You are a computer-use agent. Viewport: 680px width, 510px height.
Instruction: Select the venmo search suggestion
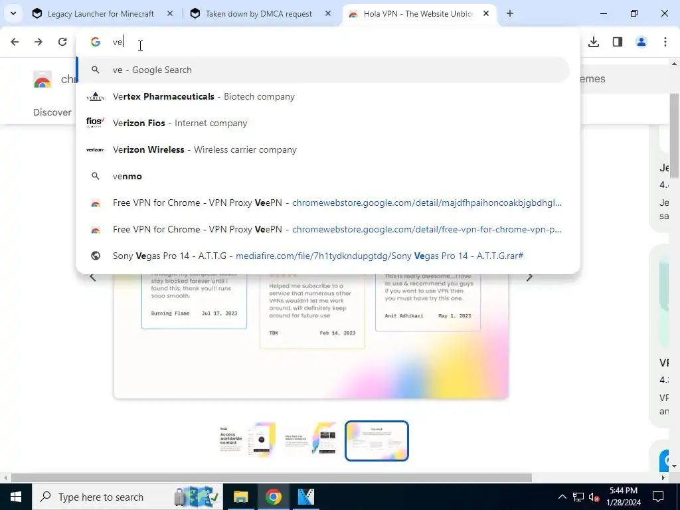(x=324, y=176)
